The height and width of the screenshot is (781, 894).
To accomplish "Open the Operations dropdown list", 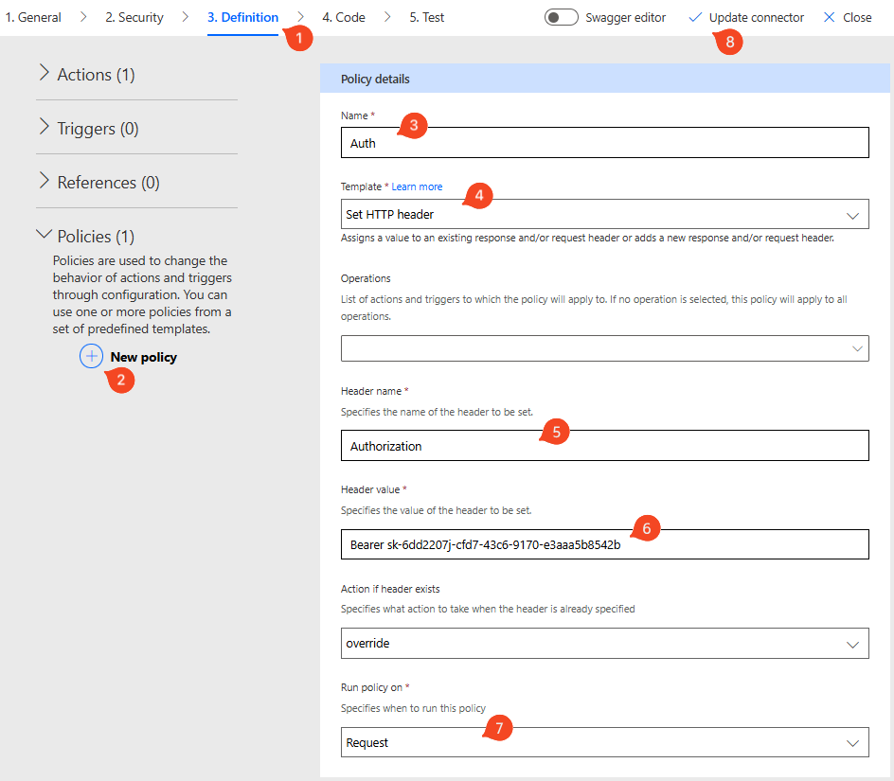I will tap(604, 348).
